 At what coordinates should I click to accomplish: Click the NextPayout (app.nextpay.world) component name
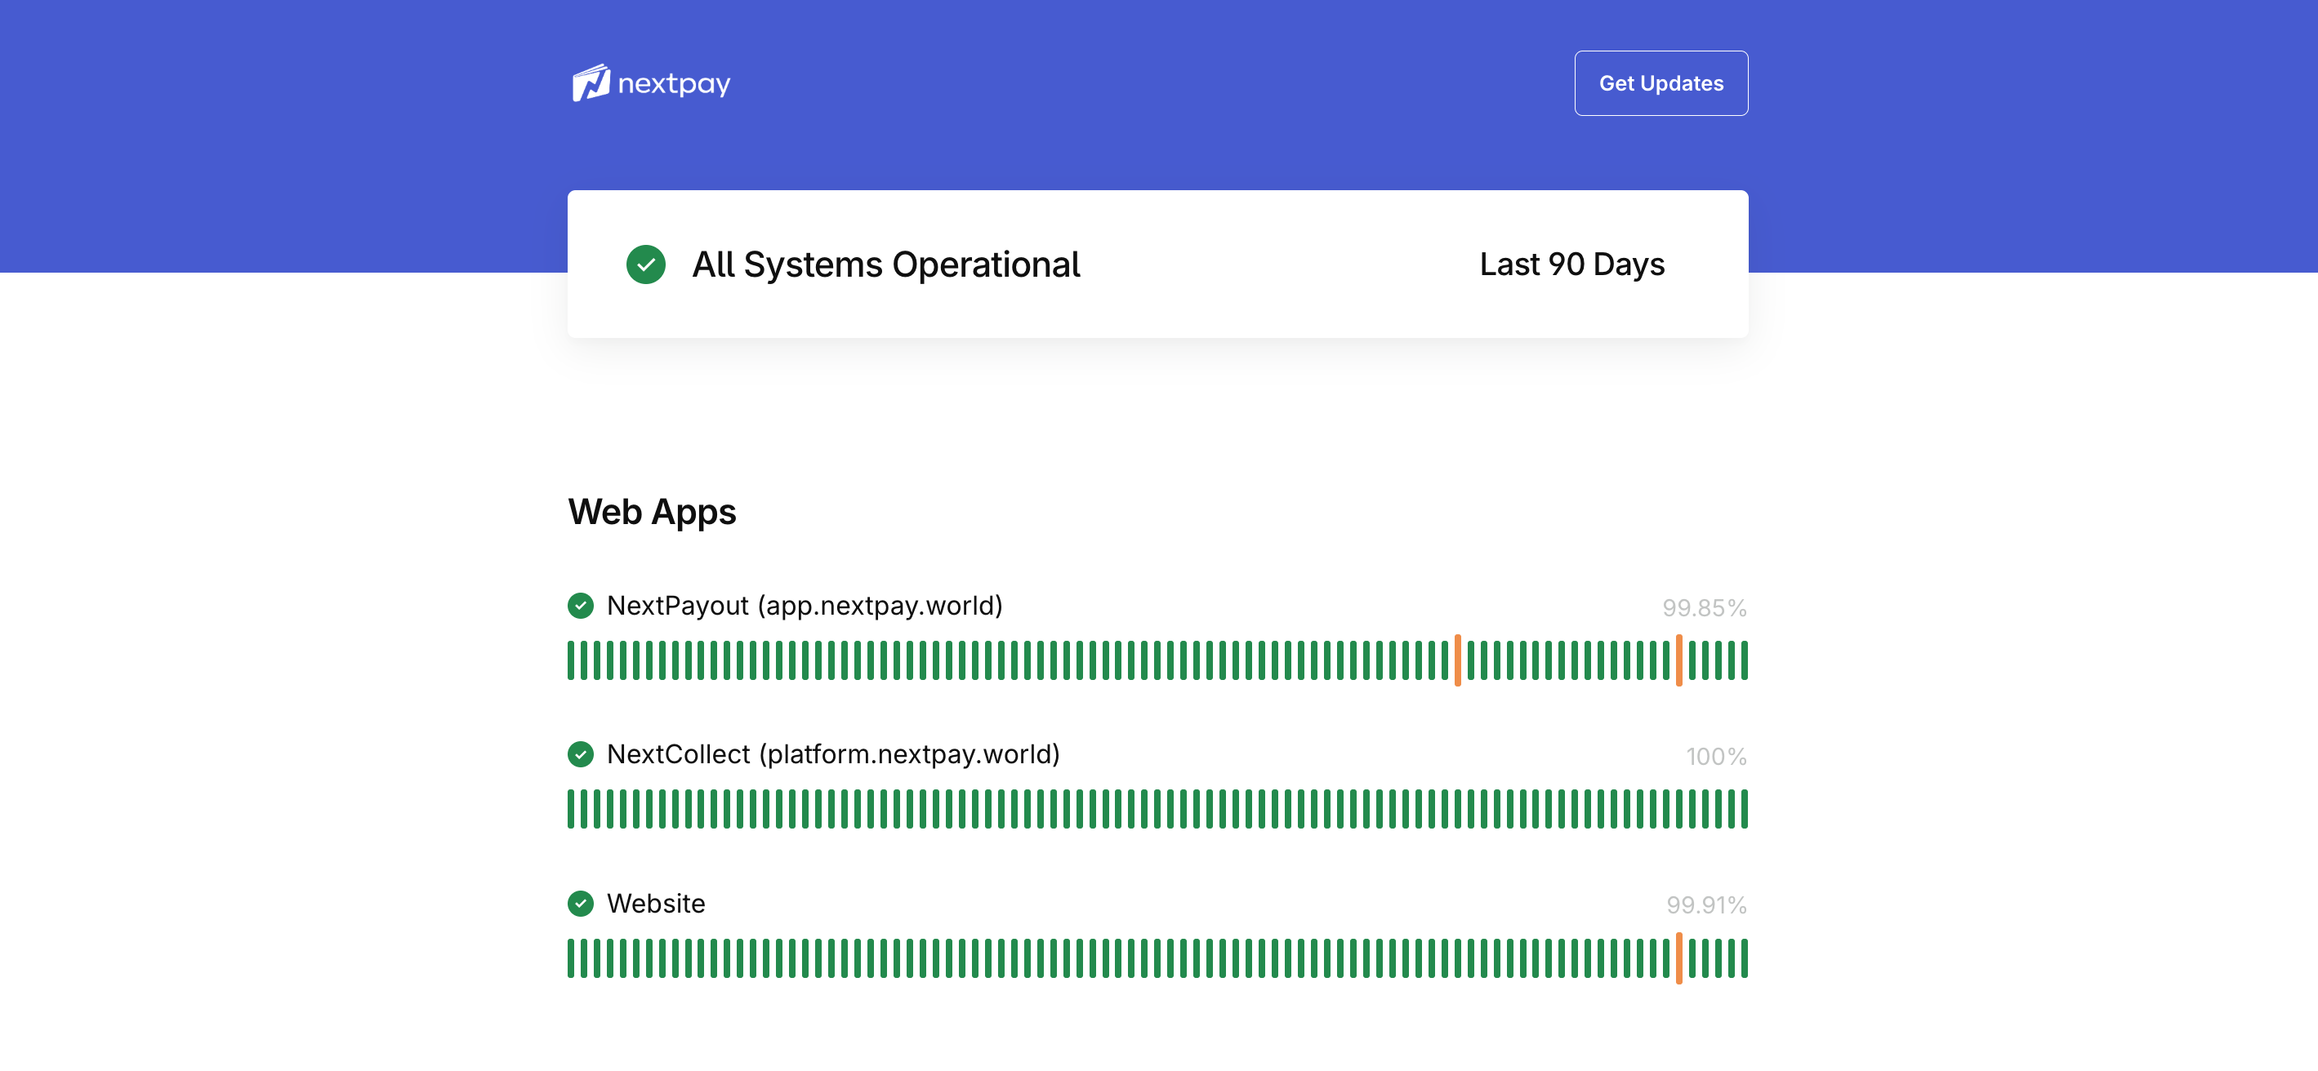[805, 605]
